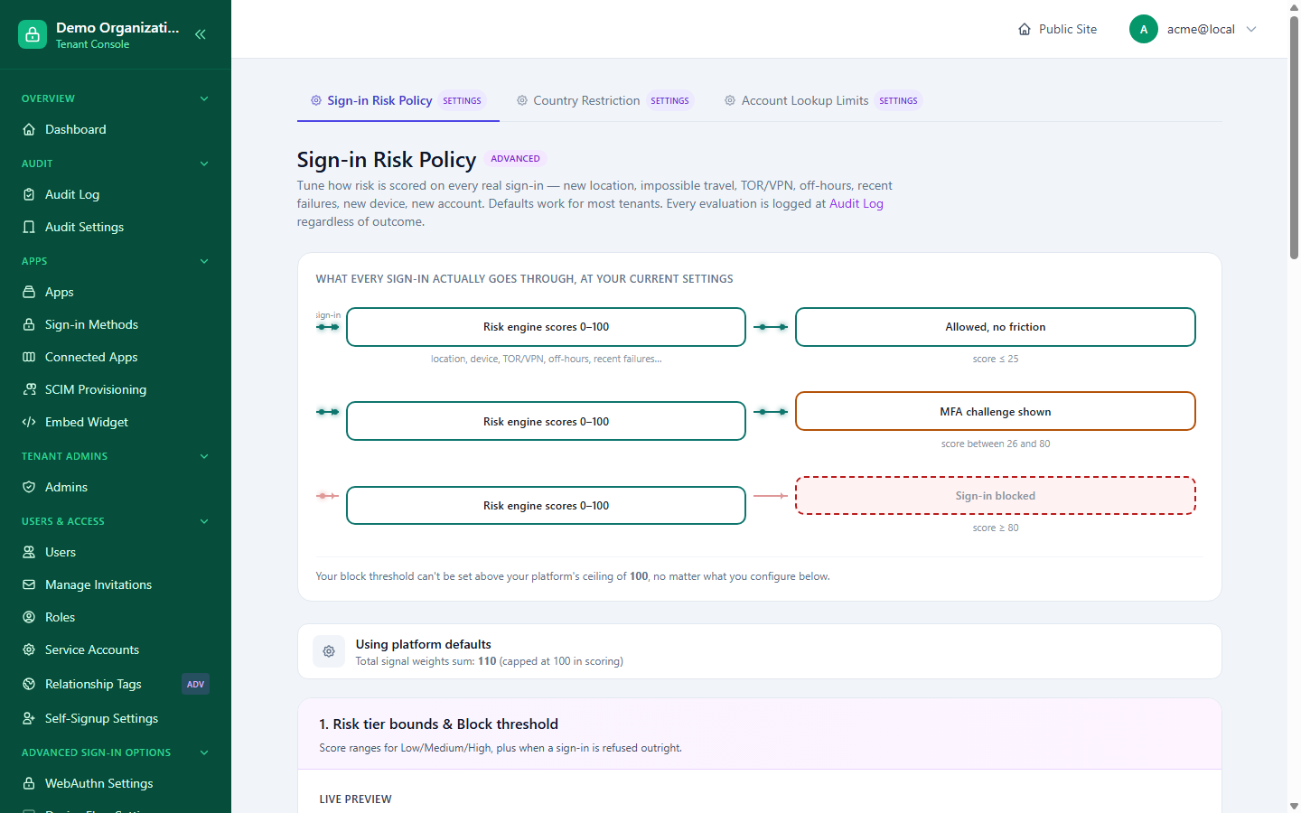Switch to the Account Lookup Limits tab
The image size is (1301, 813).
click(822, 100)
